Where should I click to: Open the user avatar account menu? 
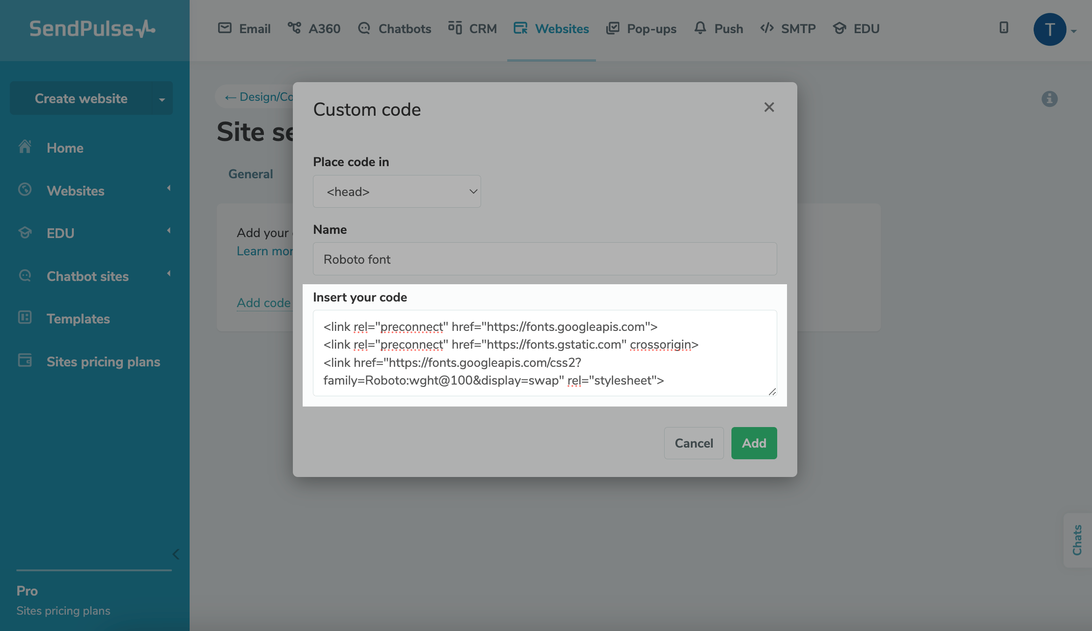tap(1049, 29)
